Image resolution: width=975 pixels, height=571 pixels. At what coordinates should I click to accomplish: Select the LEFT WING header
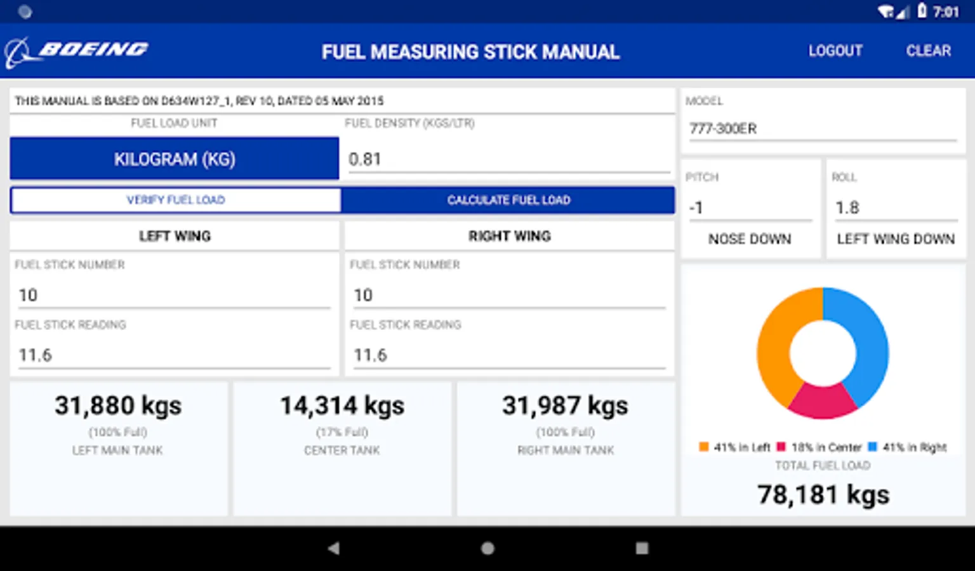point(175,236)
